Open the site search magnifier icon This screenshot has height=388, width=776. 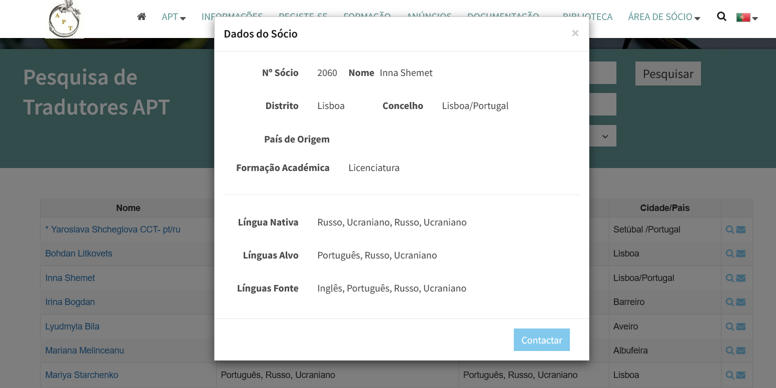click(721, 16)
